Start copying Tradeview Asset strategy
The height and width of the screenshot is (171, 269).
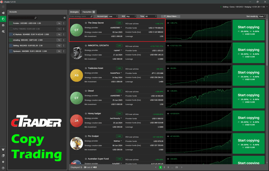tap(249, 75)
